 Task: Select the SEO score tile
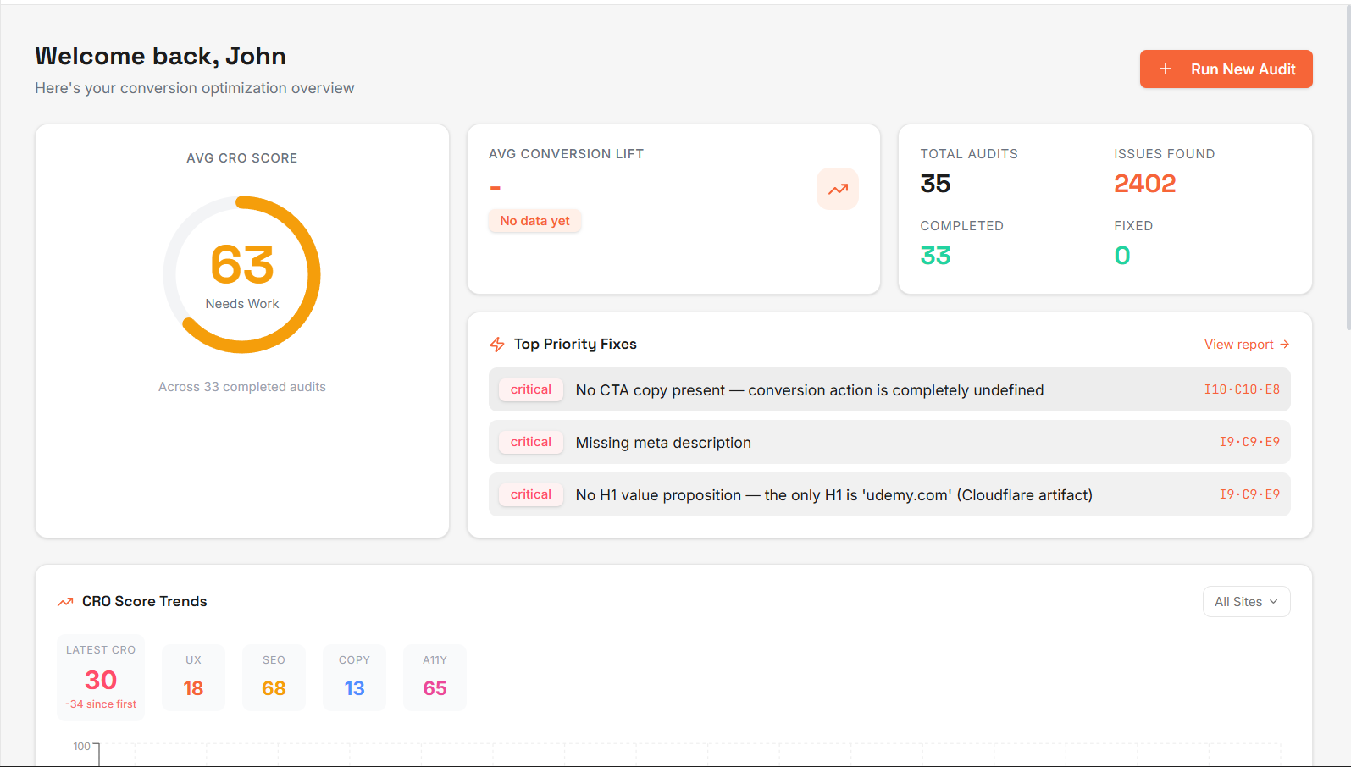coord(274,677)
